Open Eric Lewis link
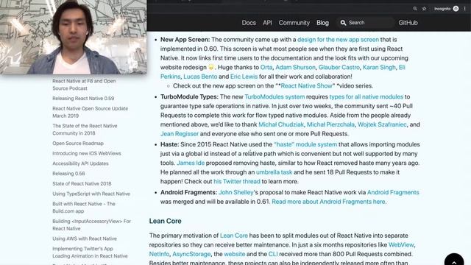 (x=244, y=77)
